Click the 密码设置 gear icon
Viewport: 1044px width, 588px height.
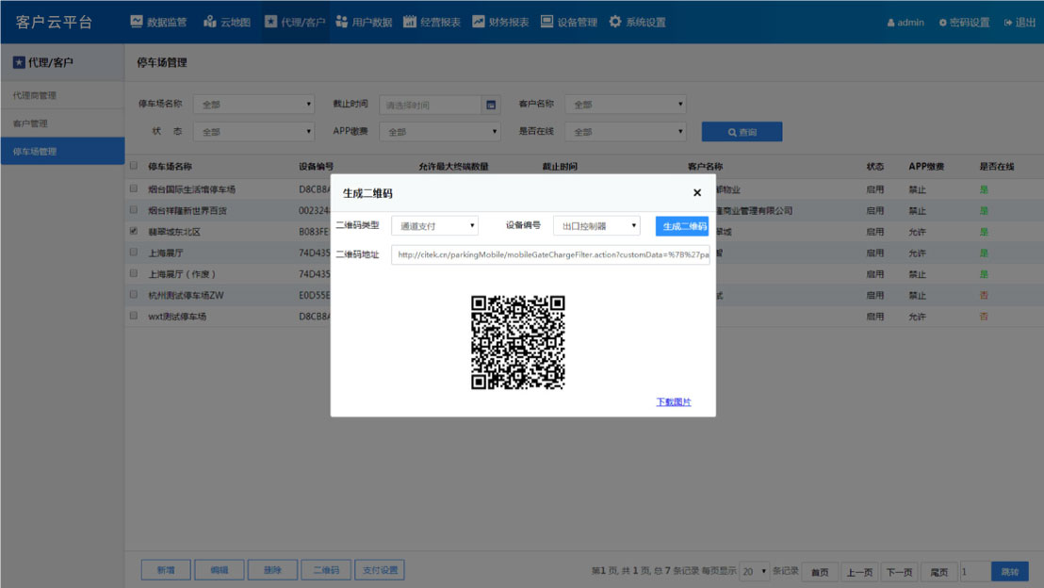coord(943,23)
